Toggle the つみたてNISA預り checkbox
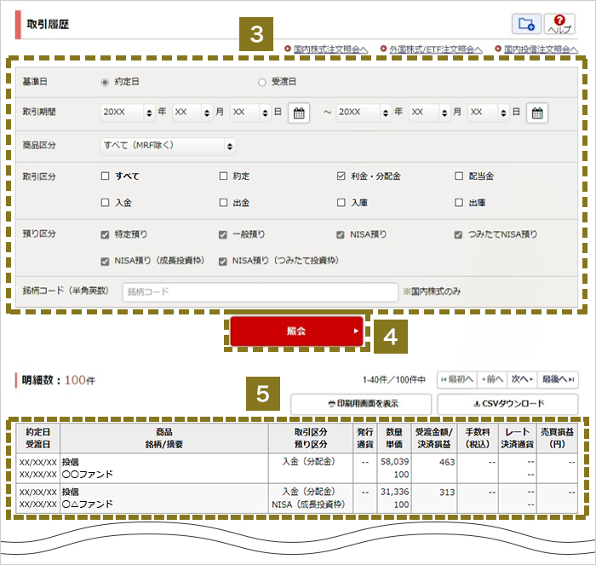Viewport: 596px width, 565px height. click(x=458, y=234)
